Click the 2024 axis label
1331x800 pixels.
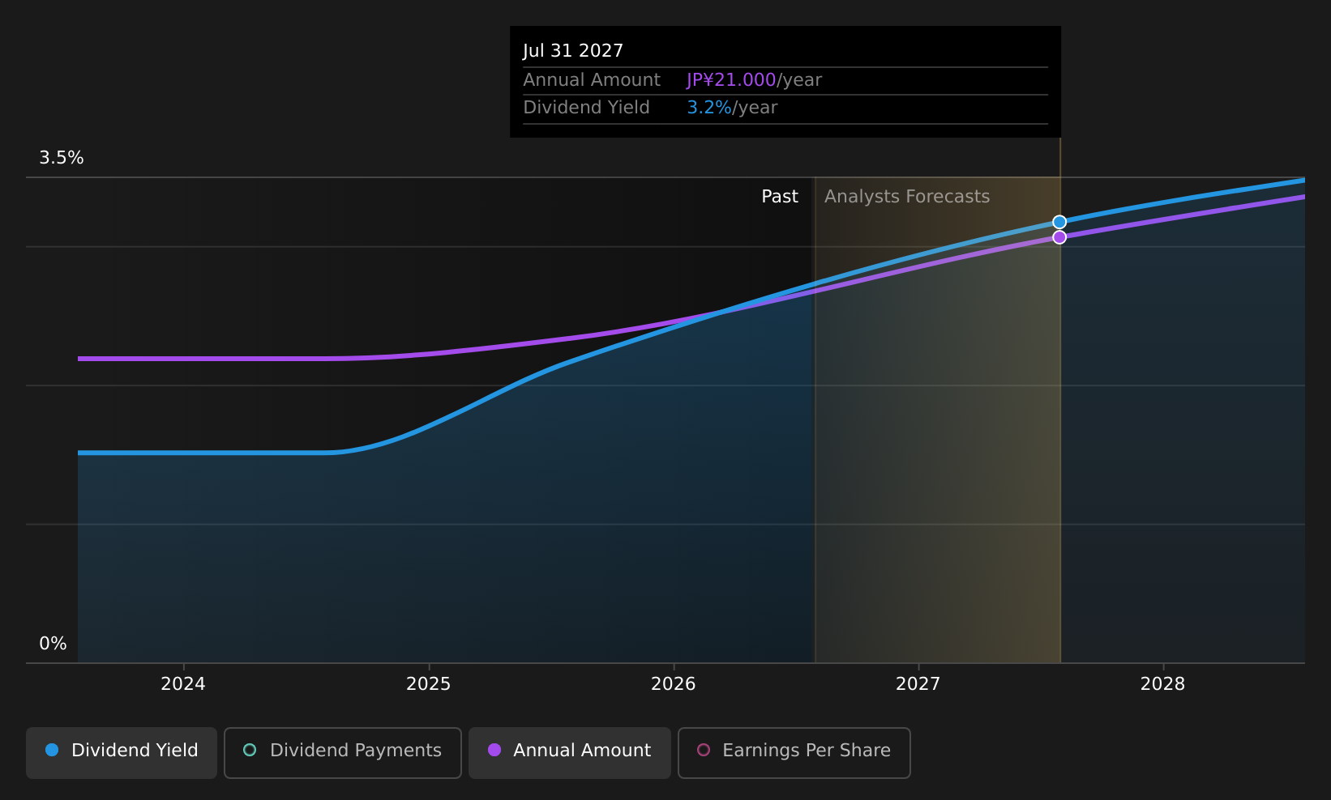click(183, 684)
